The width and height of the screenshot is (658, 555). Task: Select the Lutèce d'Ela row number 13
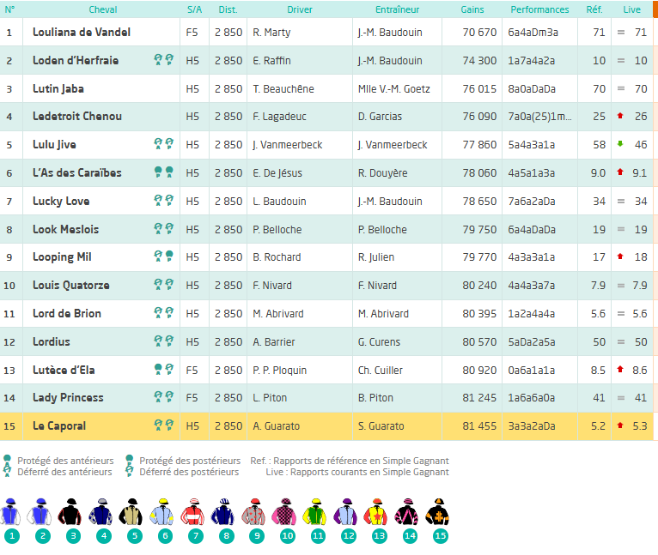click(326, 370)
